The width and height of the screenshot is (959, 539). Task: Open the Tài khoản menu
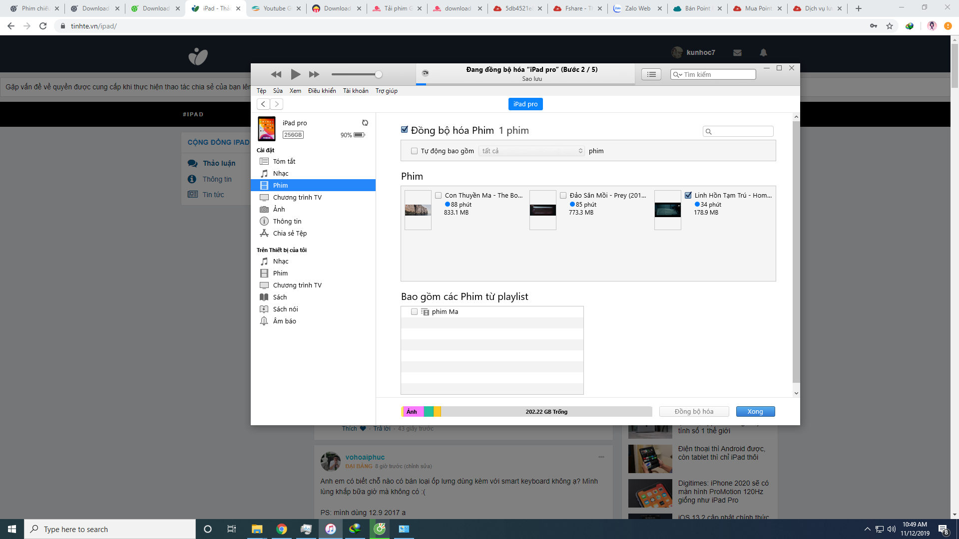point(356,90)
